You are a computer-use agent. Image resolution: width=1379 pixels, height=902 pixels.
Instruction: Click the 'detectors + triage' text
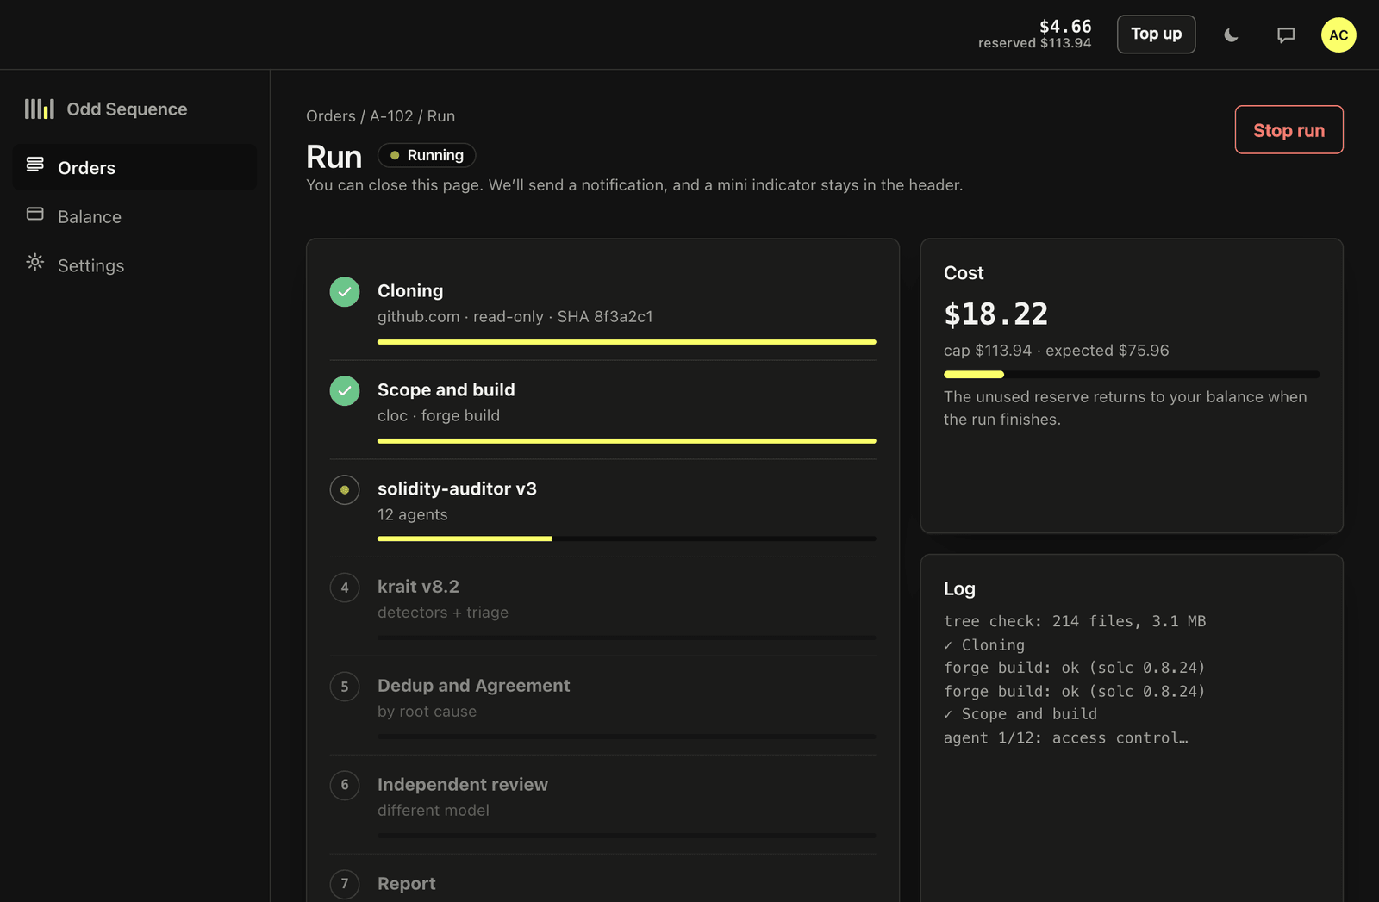pos(443,613)
